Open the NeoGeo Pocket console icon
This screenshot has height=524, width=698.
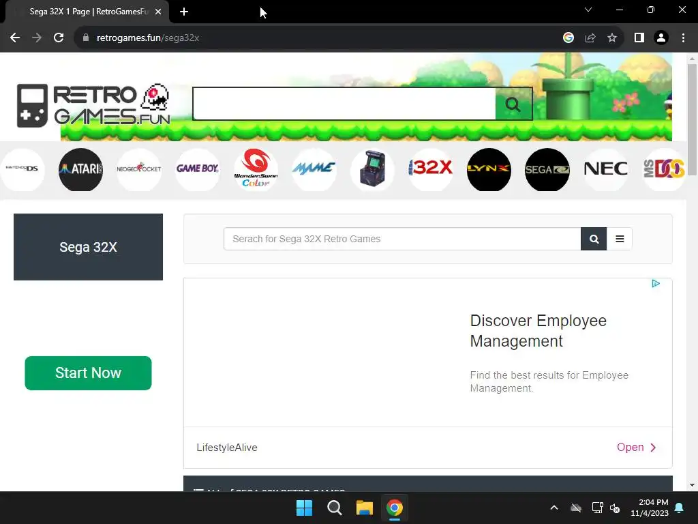click(139, 170)
